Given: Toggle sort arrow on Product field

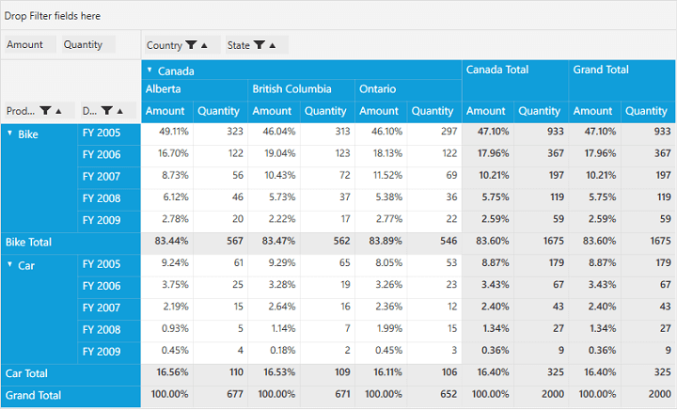Looking at the screenshot, I should 58,111.
